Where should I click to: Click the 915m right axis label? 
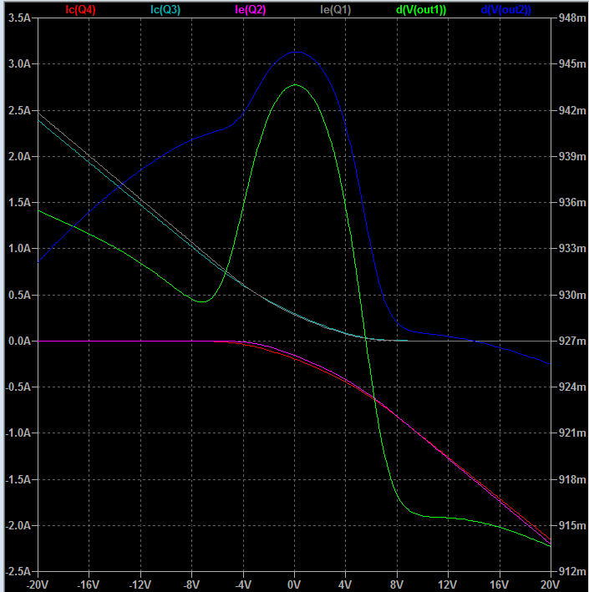(x=572, y=525)
